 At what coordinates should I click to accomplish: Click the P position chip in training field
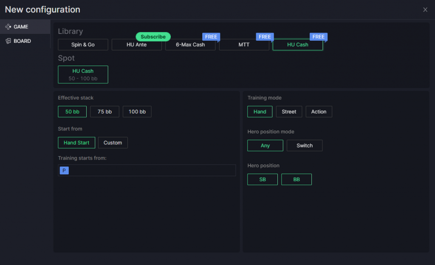(64, 170)
